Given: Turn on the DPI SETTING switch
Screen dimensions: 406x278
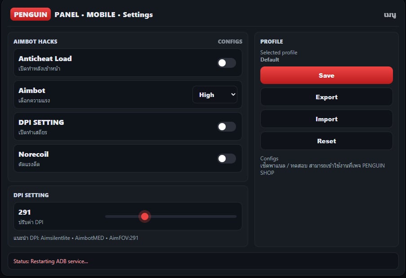Looking at the screenshot, I should coord(227,127).
